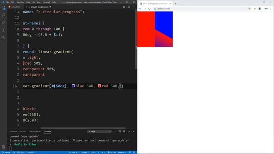The width and height of the screenshot is (274, 154).
Task: Open Search view in activity bar
Action: pos(3,15)
